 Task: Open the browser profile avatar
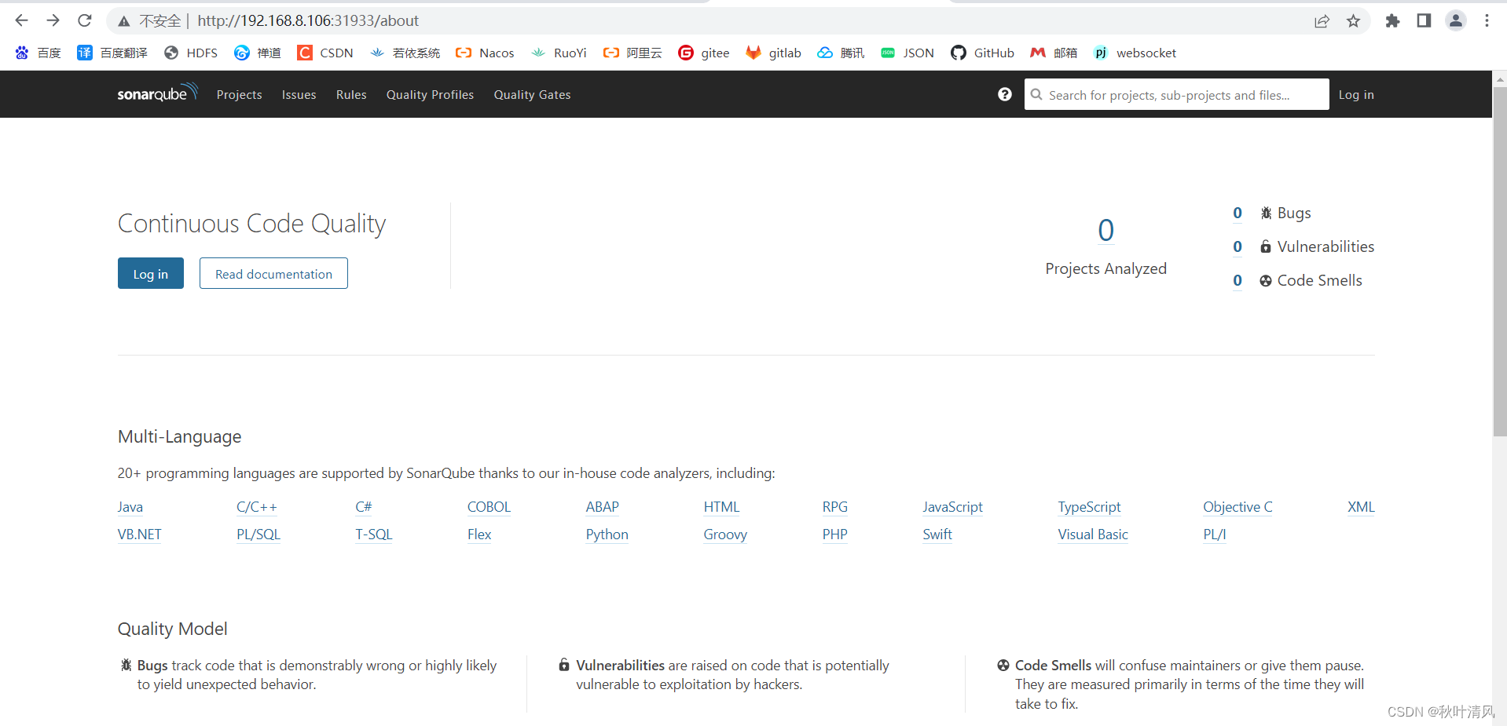1456,21
